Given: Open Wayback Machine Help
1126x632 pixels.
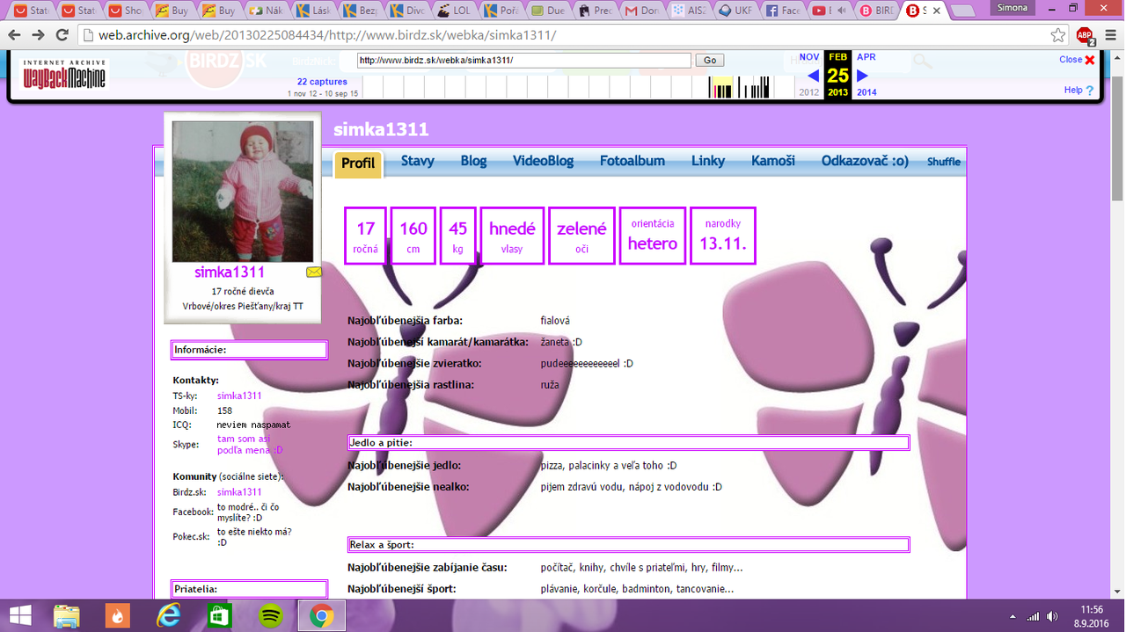Looking at the screenshot, I should [1079, 90].
